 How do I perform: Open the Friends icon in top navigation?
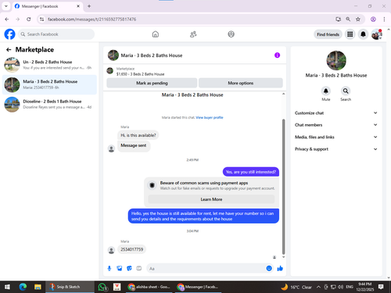tap(193, 34)
